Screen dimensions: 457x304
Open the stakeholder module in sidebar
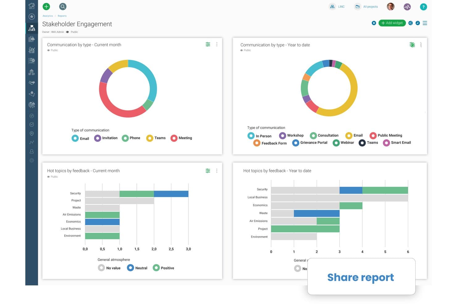(31, 28)
